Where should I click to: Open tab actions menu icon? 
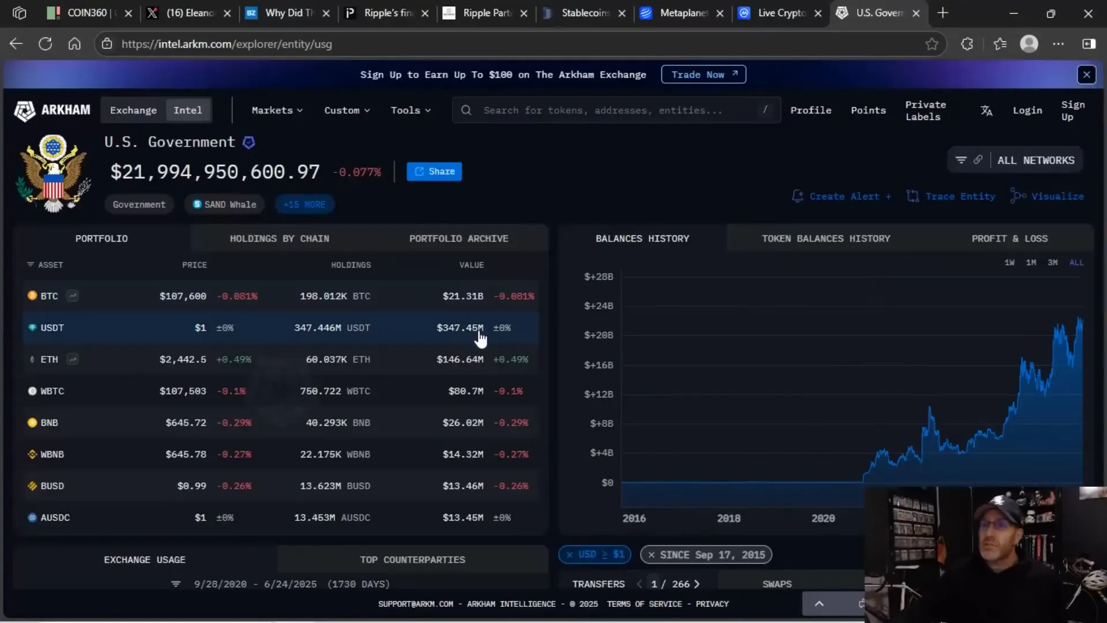point(19,13)
